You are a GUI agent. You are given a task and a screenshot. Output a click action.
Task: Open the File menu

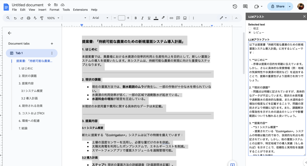(14, 10)
